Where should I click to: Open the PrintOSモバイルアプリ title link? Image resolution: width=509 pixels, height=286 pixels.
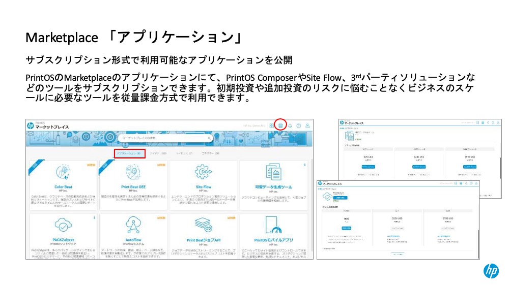pyautogui.click(x=273, y=240)
